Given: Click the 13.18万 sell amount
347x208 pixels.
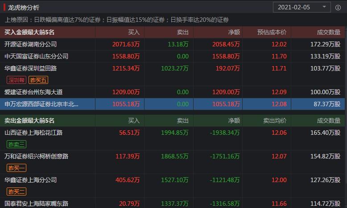Looking at the screenshot, I should pos(178,44).
